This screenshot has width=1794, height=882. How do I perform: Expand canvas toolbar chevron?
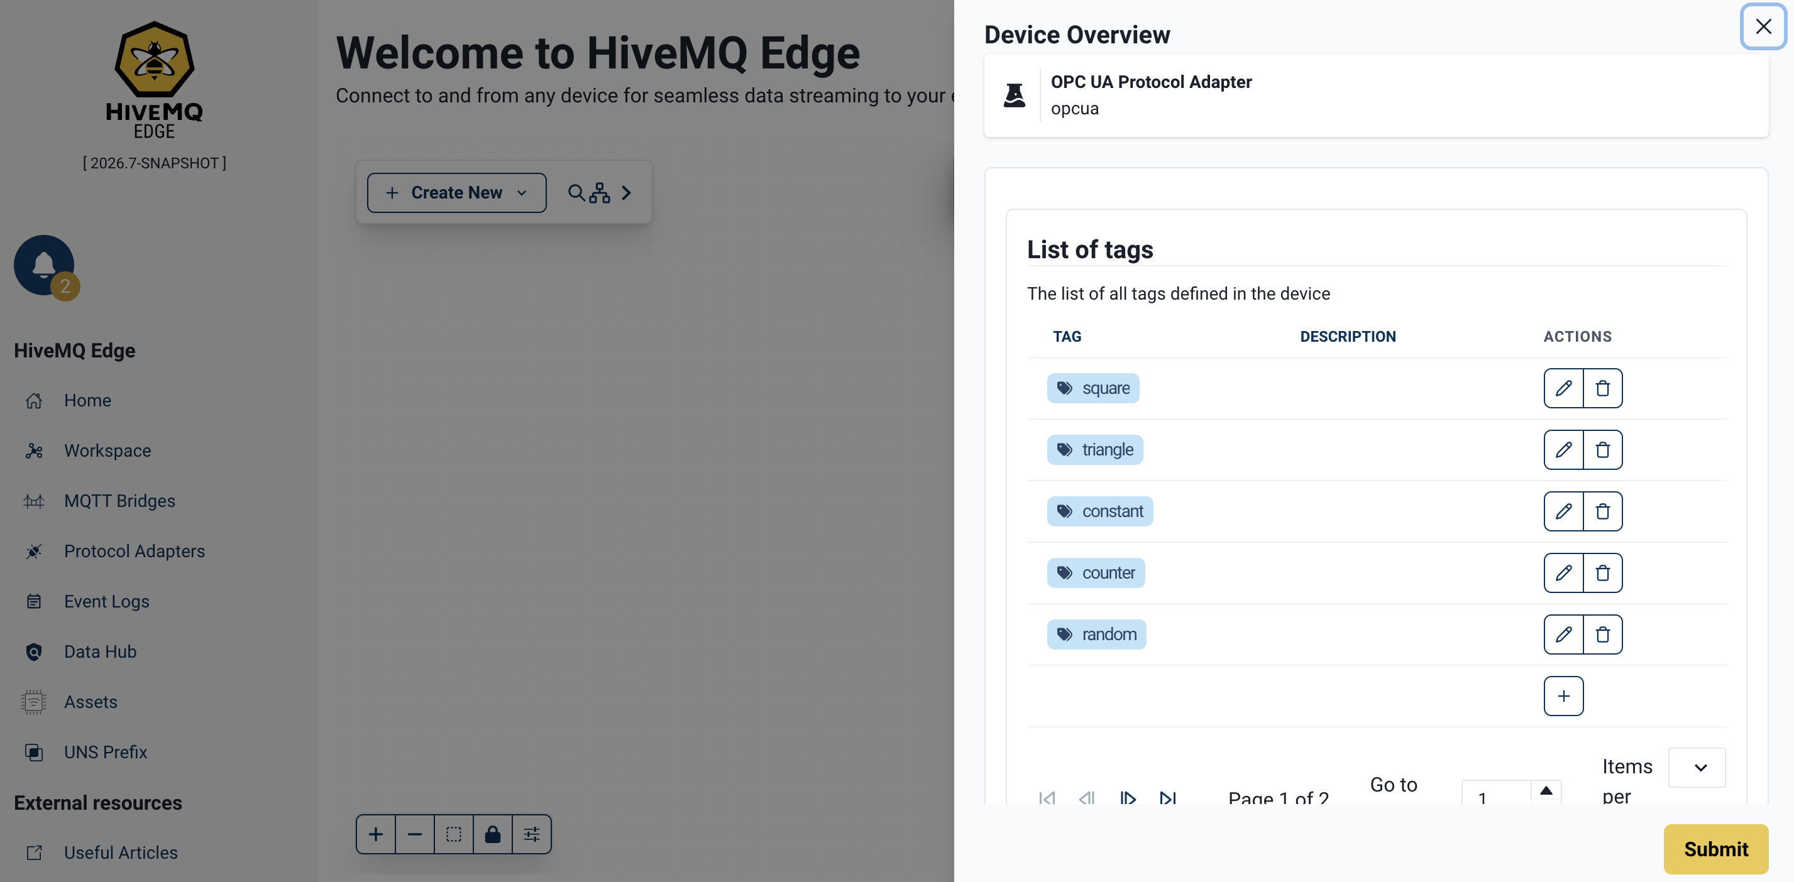[626, 193]
